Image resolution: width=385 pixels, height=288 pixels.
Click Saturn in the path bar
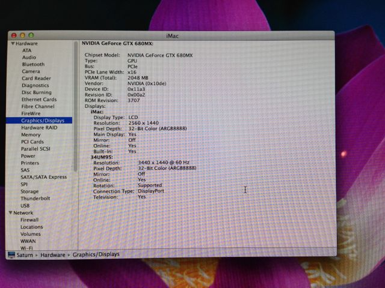(25, 255)
